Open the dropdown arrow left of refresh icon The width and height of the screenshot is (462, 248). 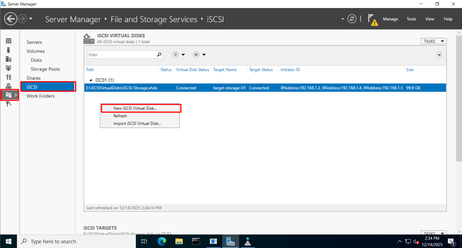343,19
